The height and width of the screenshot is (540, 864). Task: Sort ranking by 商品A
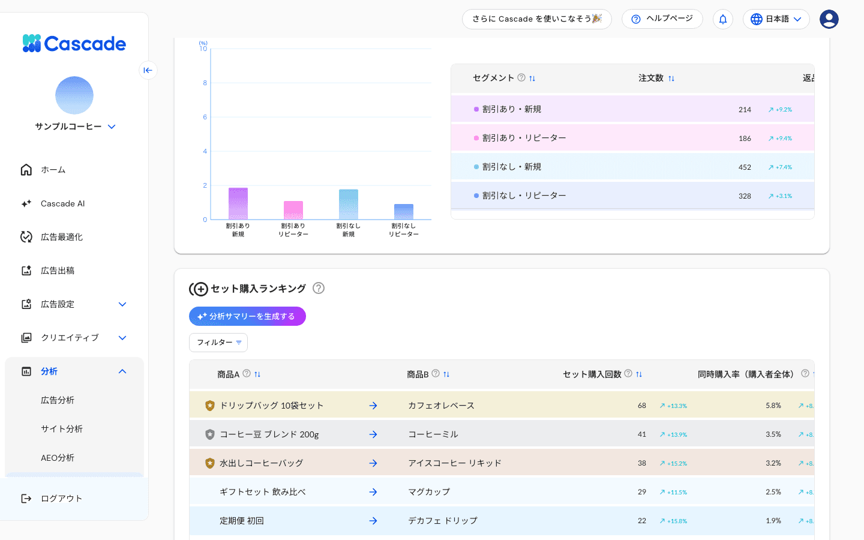pos(257,374)
